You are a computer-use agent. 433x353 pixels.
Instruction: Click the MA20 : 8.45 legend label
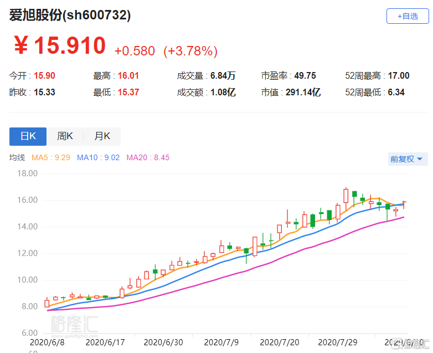pos(148,157)
